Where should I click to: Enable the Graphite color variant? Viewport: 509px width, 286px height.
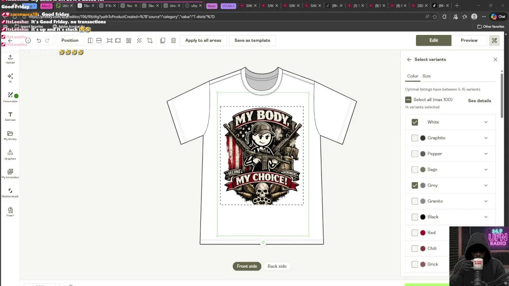tap(415, 138)
